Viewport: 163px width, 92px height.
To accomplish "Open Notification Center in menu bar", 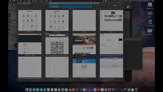I will coord(153,1).
